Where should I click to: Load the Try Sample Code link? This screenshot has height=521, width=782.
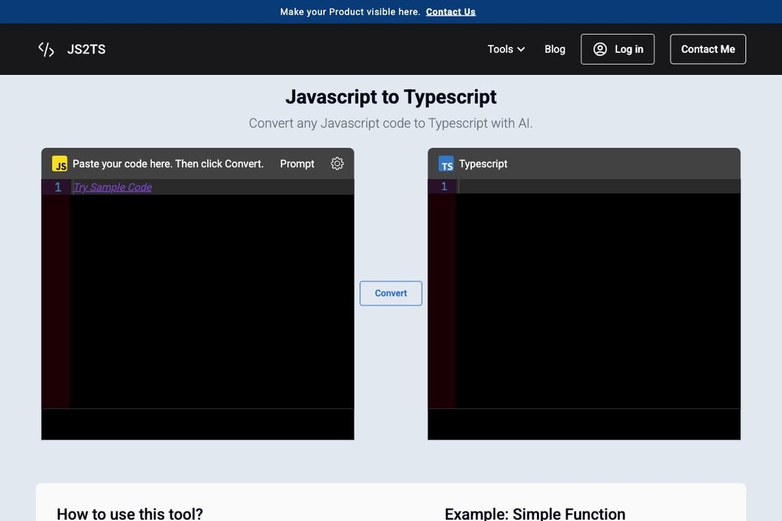[x=112, y=187]
